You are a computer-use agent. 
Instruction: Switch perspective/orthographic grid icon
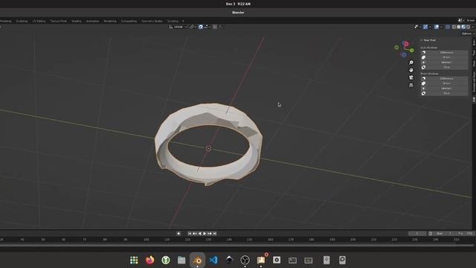point(411,86)
